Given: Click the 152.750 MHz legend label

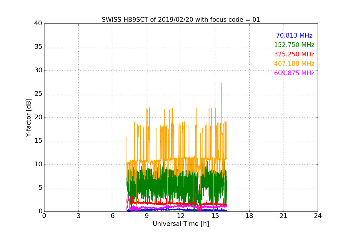Looking at the screenshot, I should pyautogui.click(x=294, y=45).
